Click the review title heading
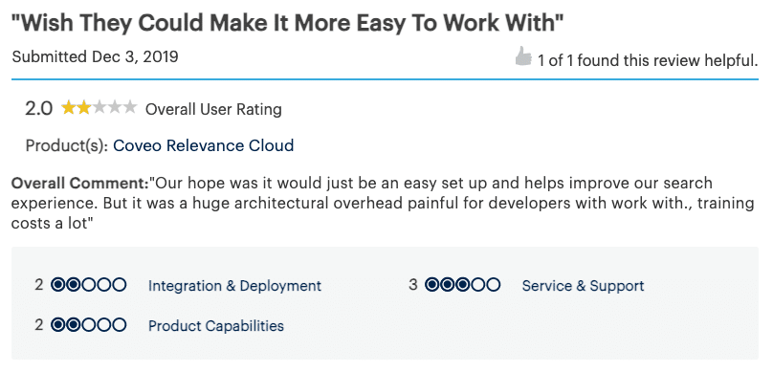 pos(287,23)
